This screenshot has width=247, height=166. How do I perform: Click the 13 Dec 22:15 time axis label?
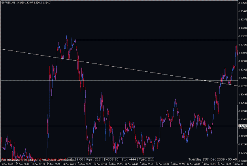(38, 164)
